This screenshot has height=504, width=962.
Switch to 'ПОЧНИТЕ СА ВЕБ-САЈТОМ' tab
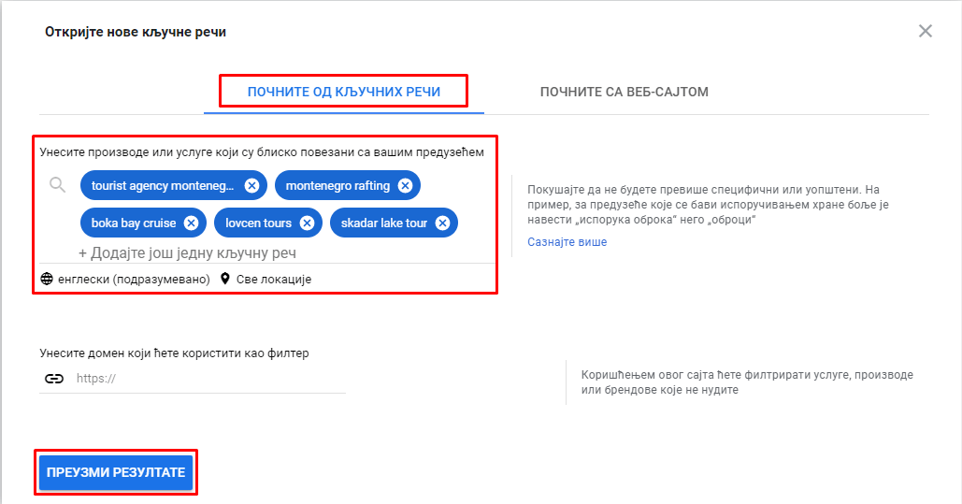(x=624, y=92)
